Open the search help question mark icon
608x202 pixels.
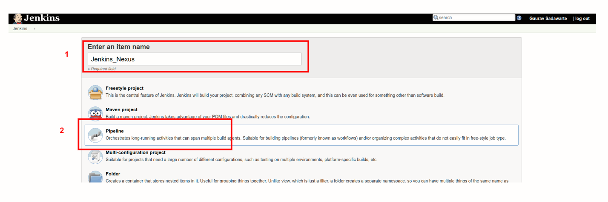pos(519,18)
